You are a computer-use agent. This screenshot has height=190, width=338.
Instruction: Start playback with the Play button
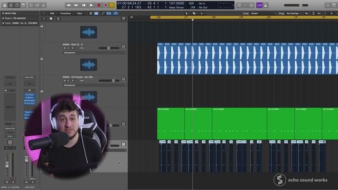(x=91, y=5)
